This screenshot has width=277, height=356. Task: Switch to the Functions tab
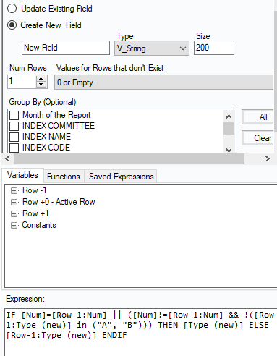(64, 177)
